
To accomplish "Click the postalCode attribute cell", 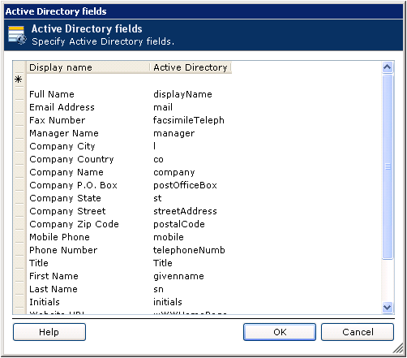I will (191, 224).
